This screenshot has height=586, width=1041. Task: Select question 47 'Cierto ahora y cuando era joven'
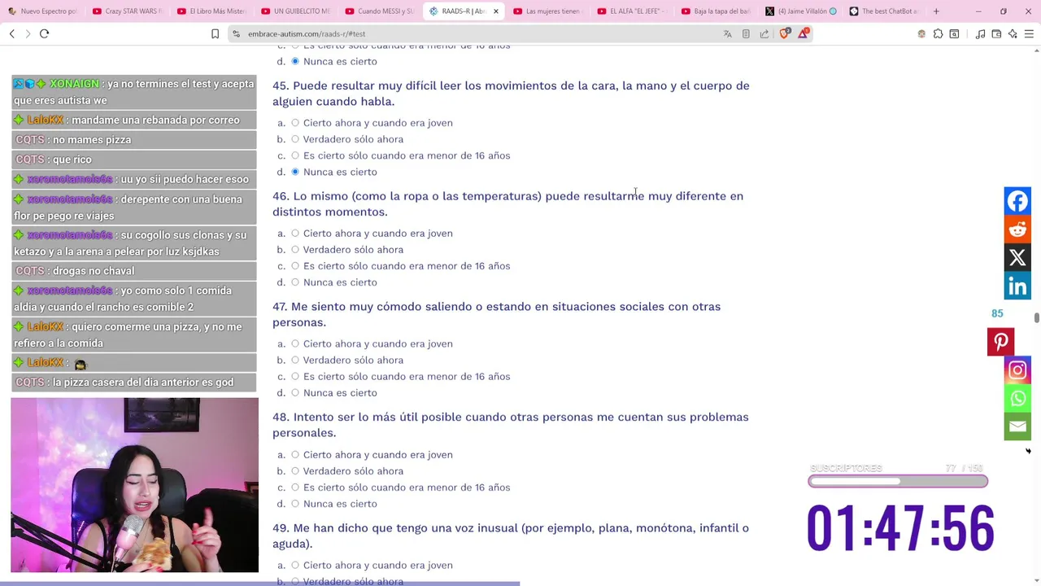click(295, 343)
